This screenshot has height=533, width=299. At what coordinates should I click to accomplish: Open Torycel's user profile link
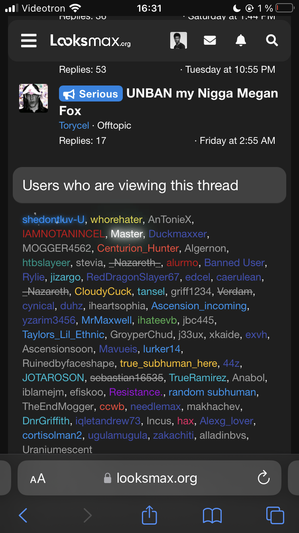[x=74, y=125]
